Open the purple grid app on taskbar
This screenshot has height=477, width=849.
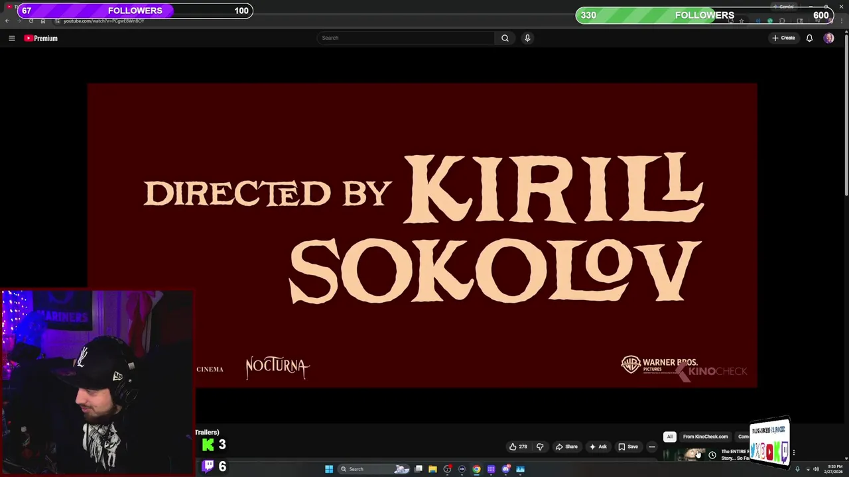click(491, 469)
